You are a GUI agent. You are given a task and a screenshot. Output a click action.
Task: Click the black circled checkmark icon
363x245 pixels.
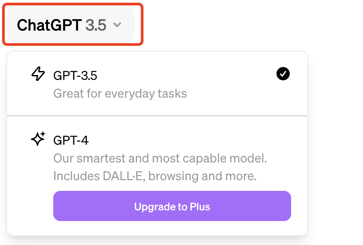(x=283, y=74)
